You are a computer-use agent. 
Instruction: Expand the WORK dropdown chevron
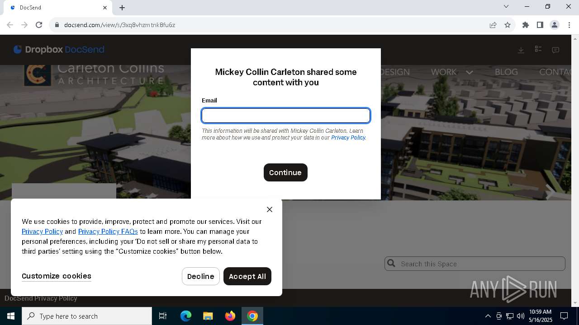pyautogui.click(x=470, y=72)
